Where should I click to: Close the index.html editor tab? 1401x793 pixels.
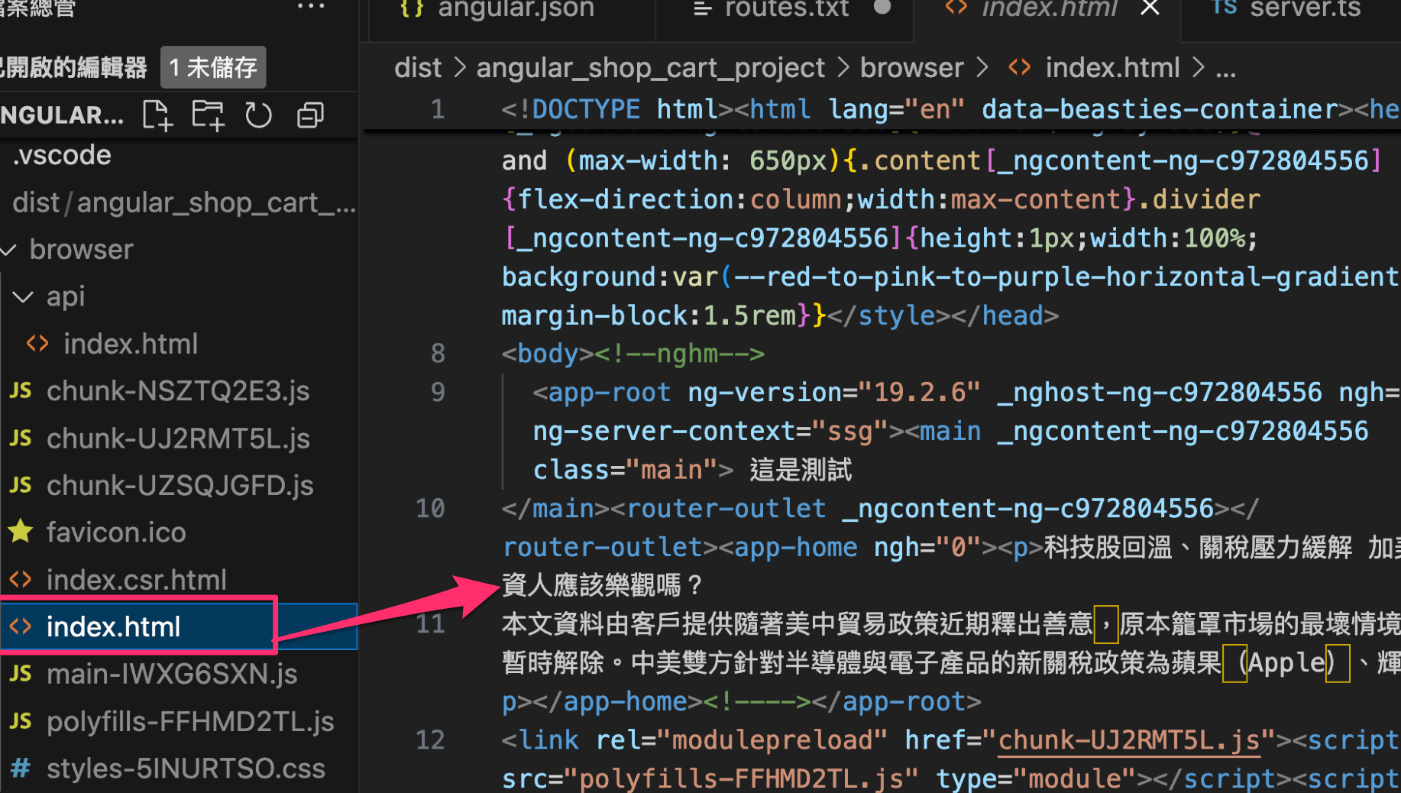coord(1150,8)
